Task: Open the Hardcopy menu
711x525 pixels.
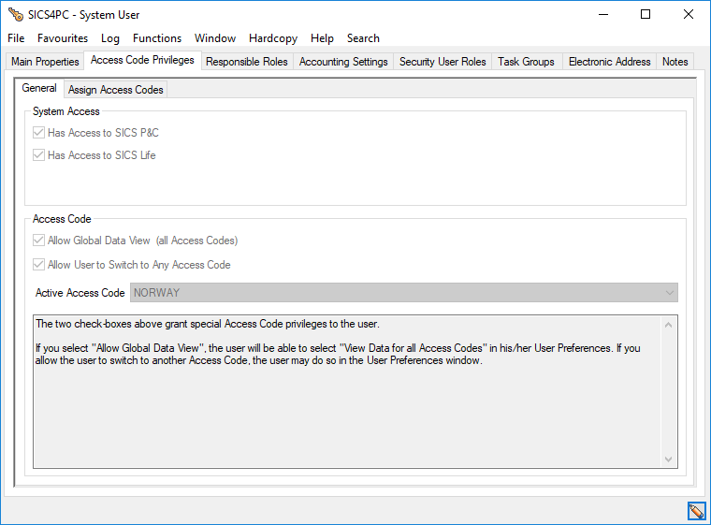Action: (273, 38)
